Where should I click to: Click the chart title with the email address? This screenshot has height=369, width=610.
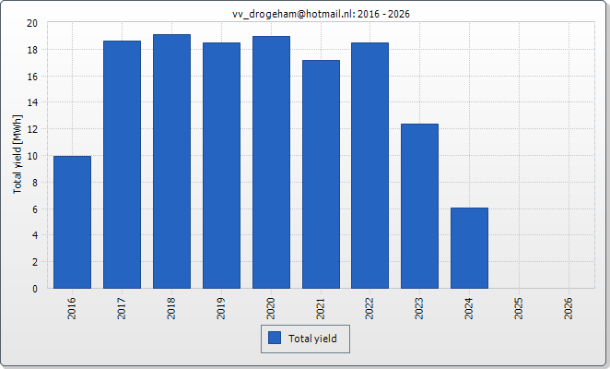coord(321,13)
